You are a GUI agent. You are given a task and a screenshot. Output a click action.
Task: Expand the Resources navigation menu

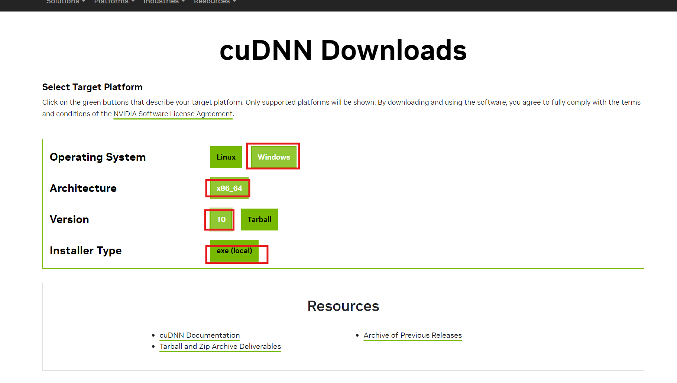[x=215, y=2]
